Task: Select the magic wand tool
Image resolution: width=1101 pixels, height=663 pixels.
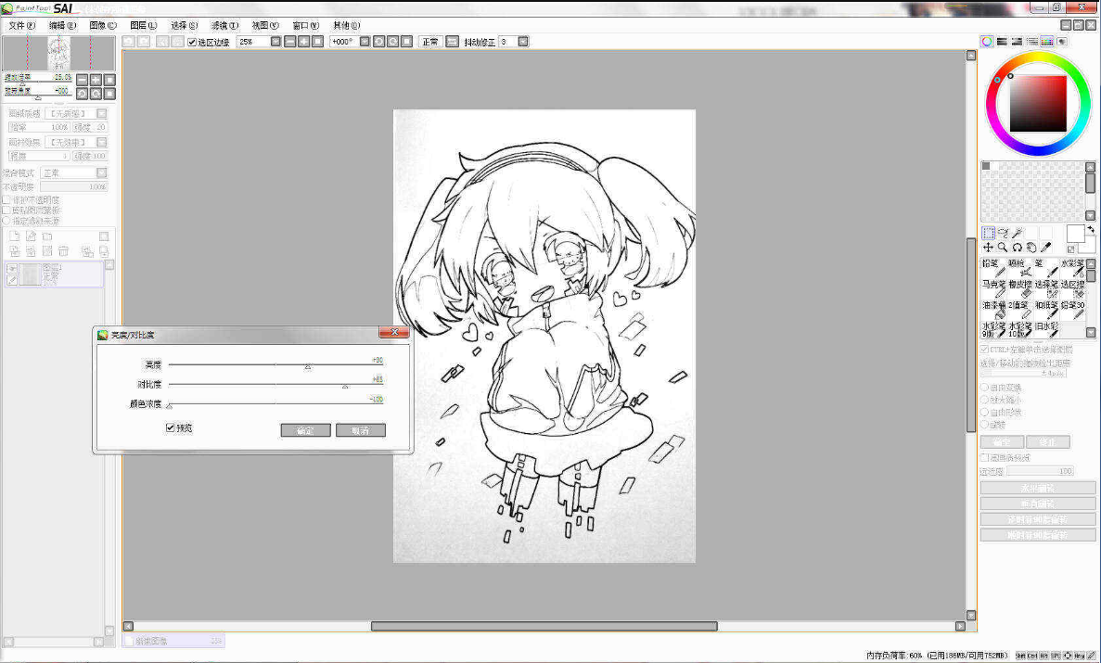Action: click(1018, 233)
